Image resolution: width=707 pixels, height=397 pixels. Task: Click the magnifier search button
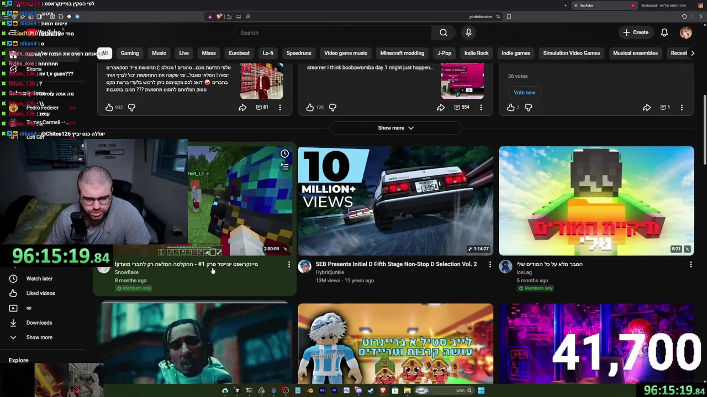(x=443, y=33)
